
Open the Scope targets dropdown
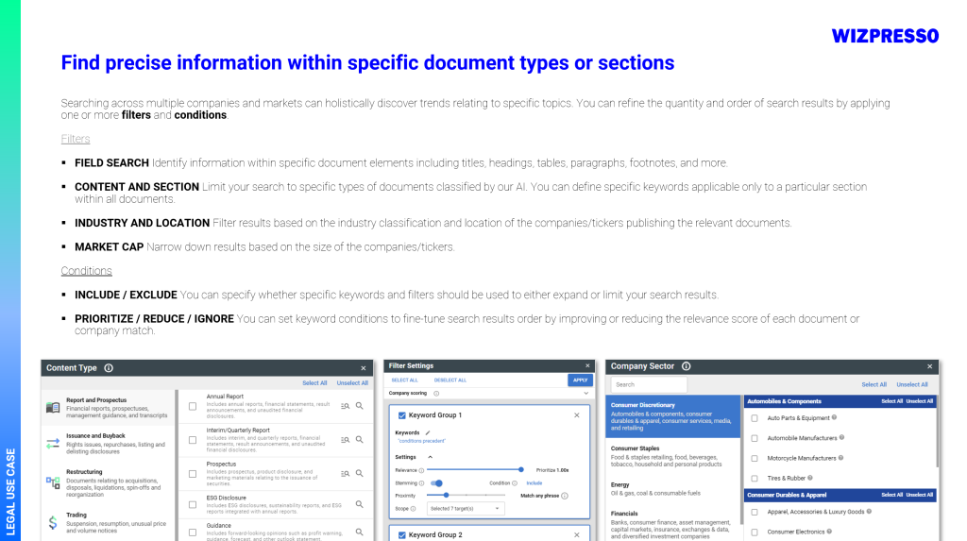[x=465, y=509]
